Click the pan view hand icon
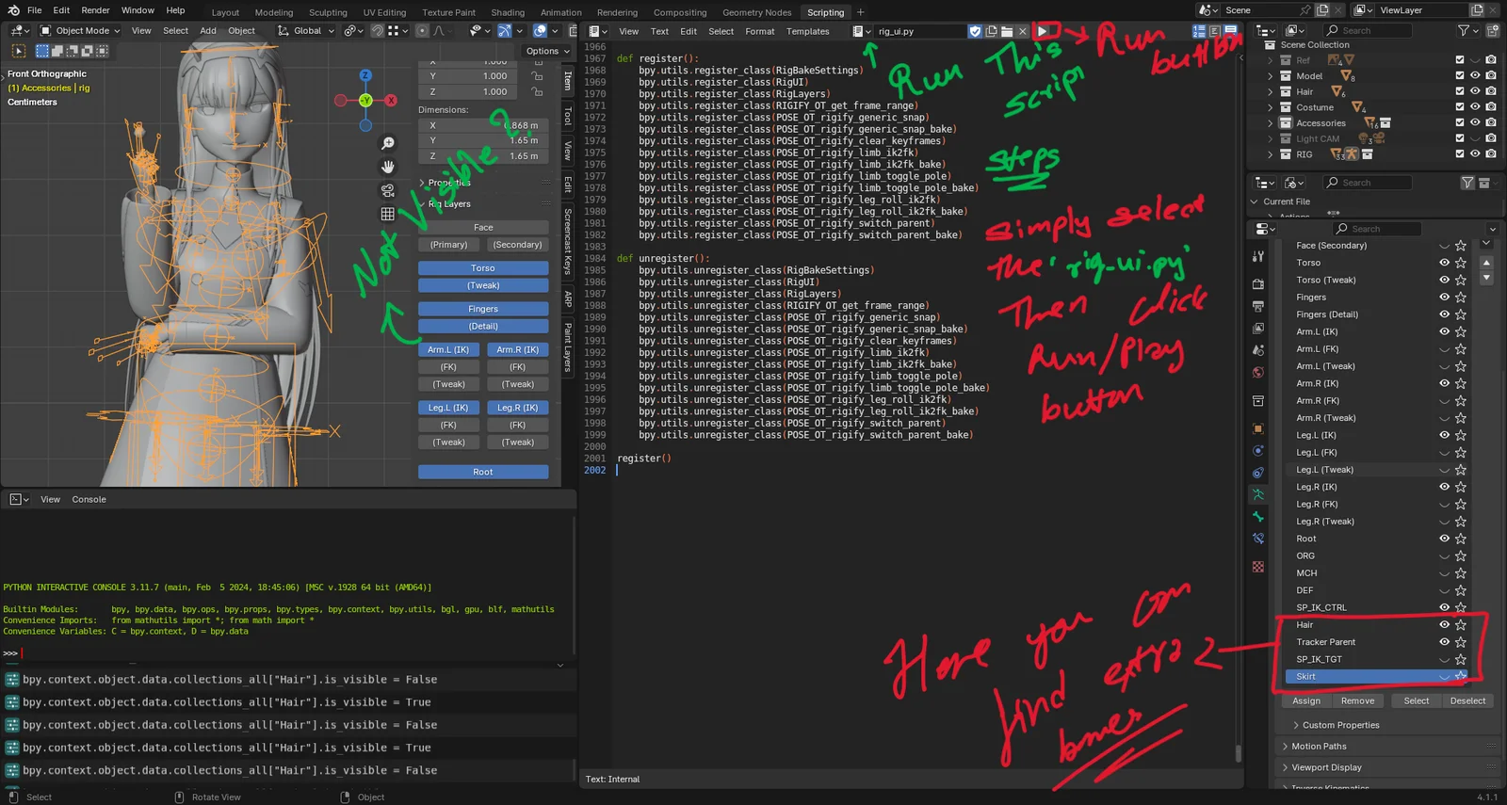This screenshot has width=1507, height=805. click(x=387, y=167)
